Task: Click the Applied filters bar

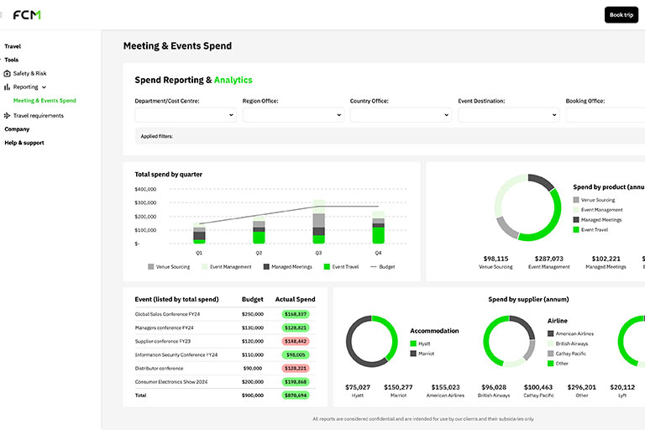Action: click(391, 136)
